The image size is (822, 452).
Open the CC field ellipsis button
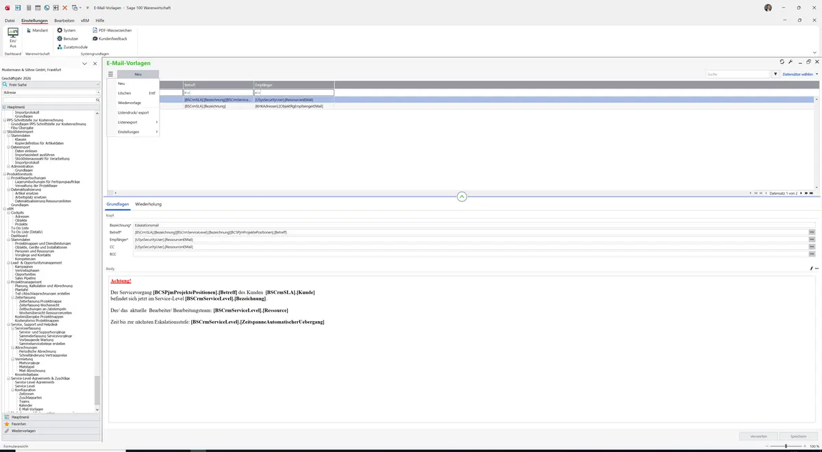(x=812, y=247)
